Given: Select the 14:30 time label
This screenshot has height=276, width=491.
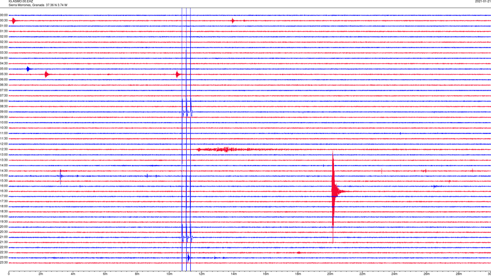Looking at the screenshot, I should click(x=4, y=171).
